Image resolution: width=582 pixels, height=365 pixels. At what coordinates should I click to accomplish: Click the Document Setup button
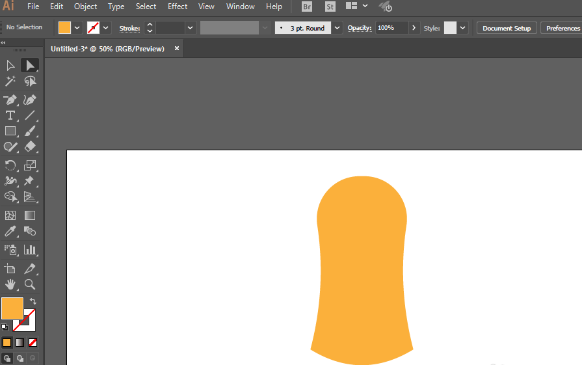pos(507,28)
